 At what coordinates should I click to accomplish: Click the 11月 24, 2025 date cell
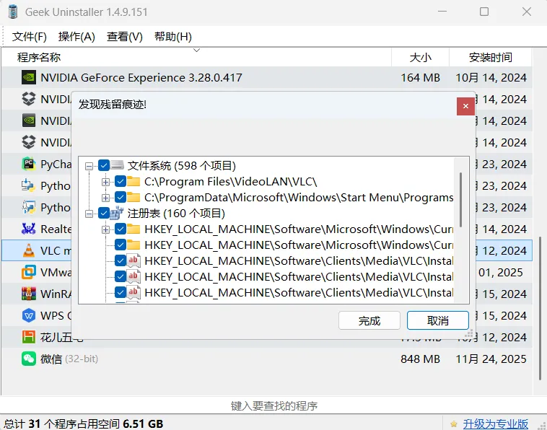click(491, 359)
